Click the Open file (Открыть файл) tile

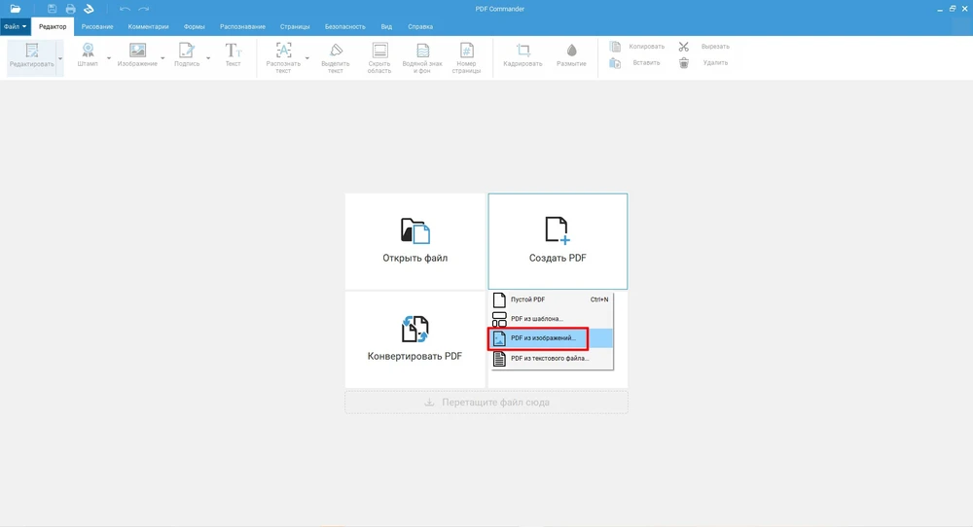point(414,241)
